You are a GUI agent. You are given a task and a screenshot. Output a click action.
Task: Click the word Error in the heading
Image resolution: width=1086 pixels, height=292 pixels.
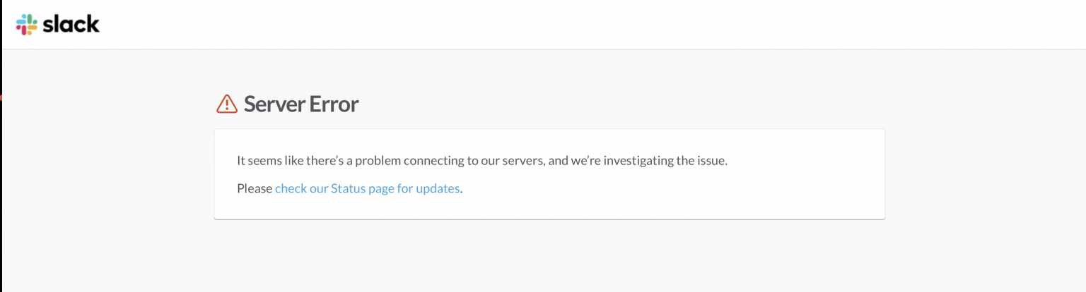click(333, 104)
